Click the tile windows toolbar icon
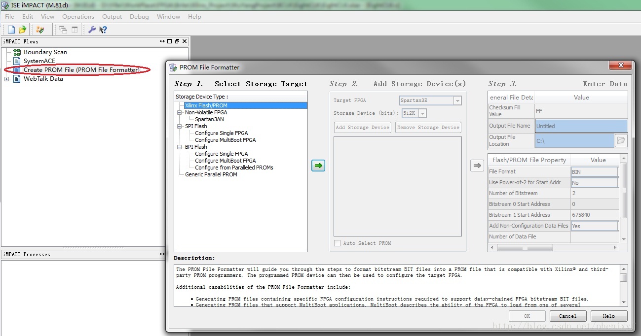641x336 pixels. 75,30
